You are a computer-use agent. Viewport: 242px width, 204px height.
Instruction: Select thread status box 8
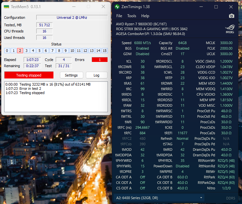tap(59, 51)
